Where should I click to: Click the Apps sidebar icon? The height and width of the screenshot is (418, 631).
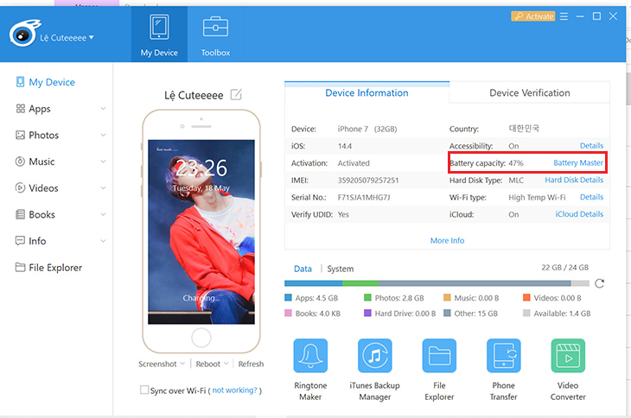[x=20, y=109]
